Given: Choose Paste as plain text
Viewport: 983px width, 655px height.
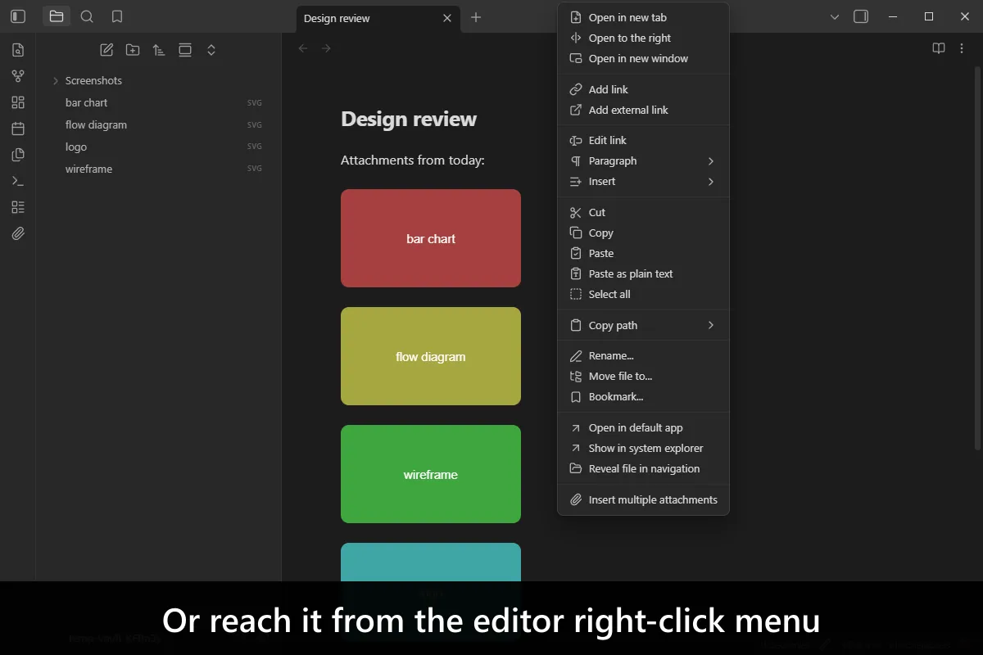Looking at the screenshot, I should [643, 273].
